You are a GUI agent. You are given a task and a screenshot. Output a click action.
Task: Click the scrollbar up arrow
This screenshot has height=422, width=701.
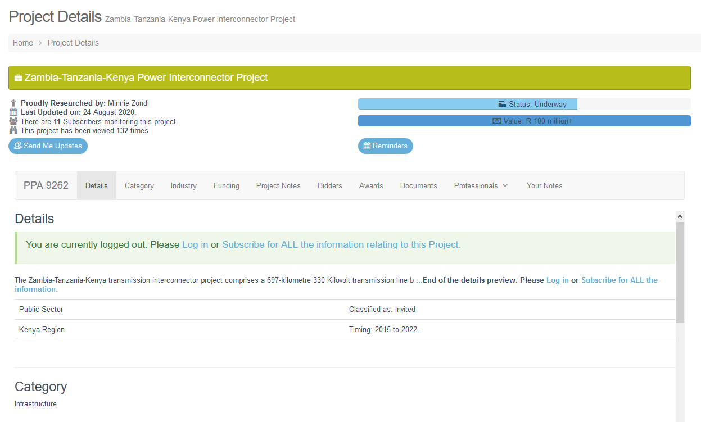tap(680, 216)
